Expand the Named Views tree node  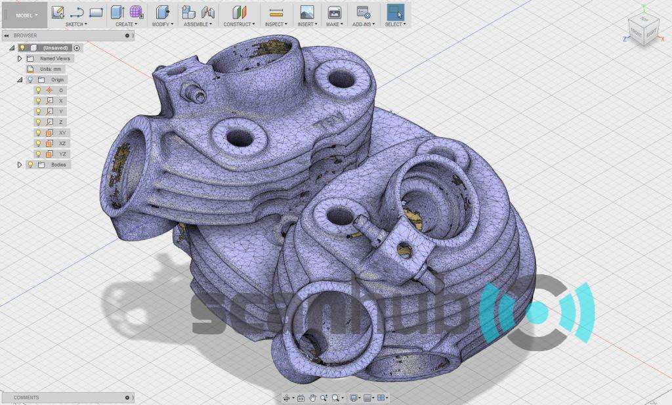tap(20, 58)
